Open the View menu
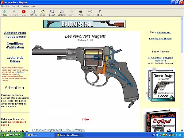This screenshot has height=138, width=184. click(13, 6)
